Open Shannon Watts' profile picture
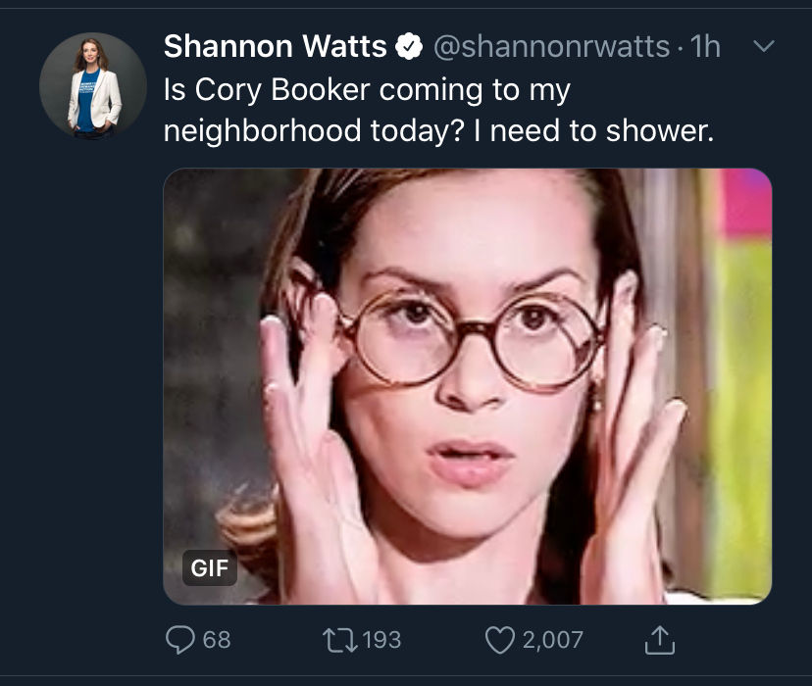Image resolution: width=812 pixels, height=686 pixels. point(93,86)
